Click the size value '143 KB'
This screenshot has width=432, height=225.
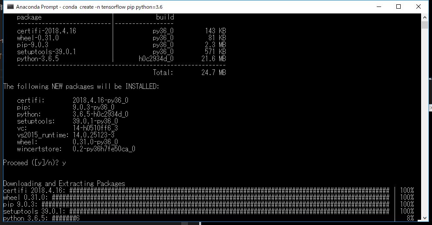[x=215, y=31]
